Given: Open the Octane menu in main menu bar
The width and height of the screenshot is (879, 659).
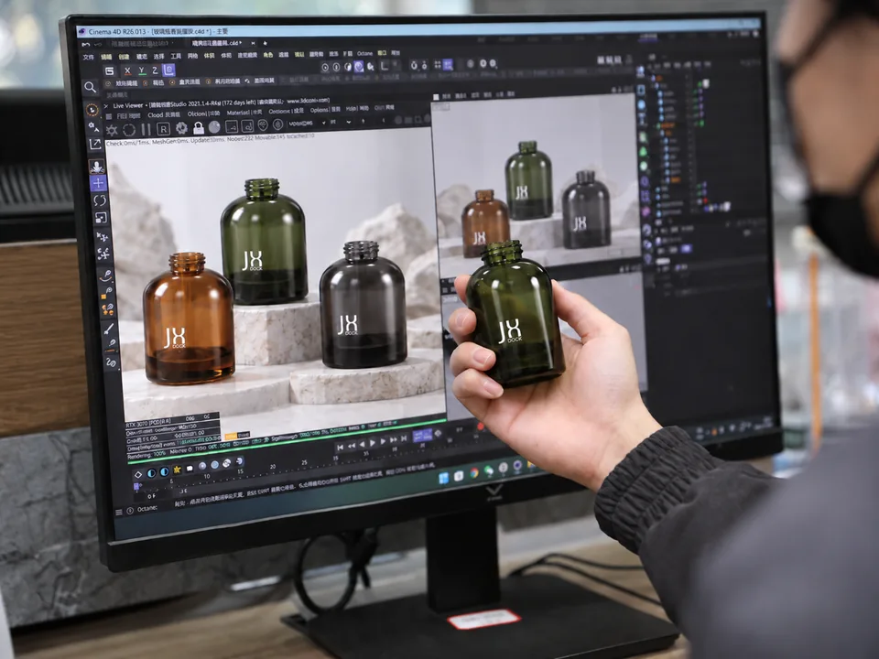Looking at the screenshot, I should 365,53.
